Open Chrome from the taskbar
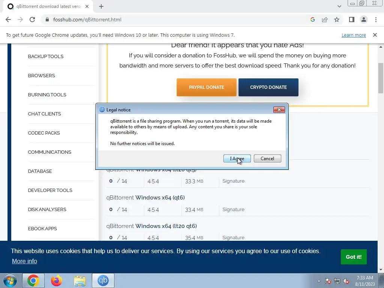The height and width of the screenshot is (288, 384). (33, 280)
